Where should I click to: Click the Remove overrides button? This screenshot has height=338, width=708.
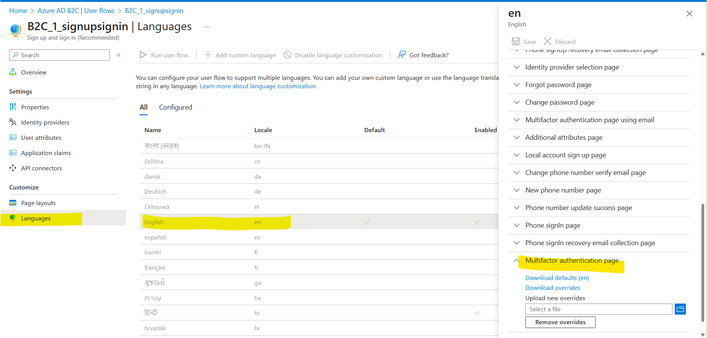click(x=560, y=322)
